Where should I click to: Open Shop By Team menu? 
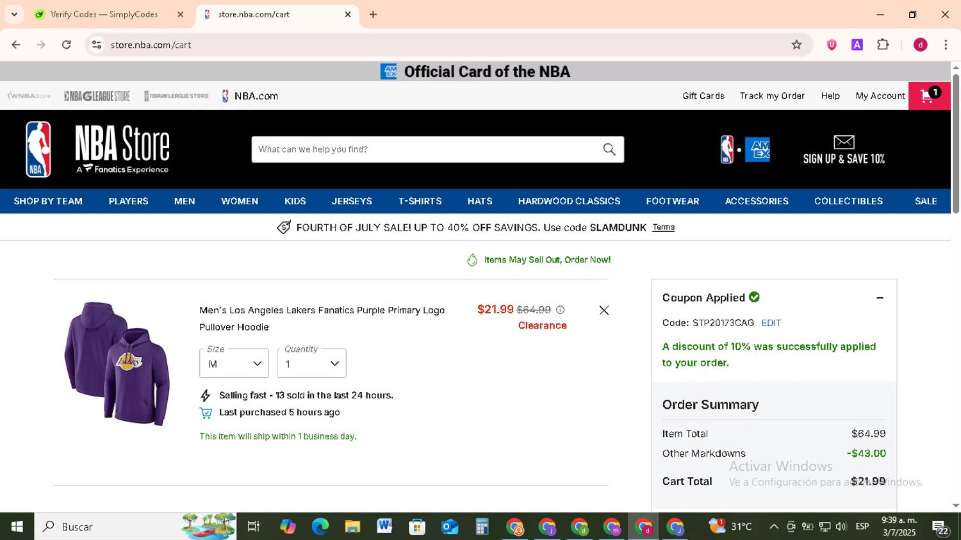point(48,201)
